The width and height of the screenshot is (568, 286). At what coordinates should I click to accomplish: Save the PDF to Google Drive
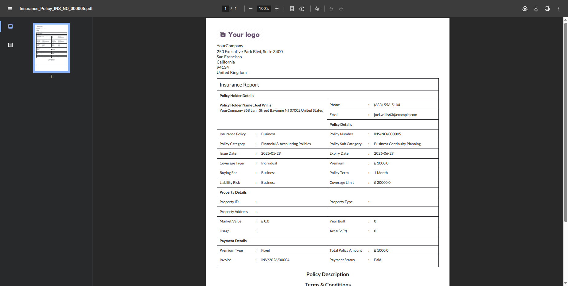click(525, 9)
